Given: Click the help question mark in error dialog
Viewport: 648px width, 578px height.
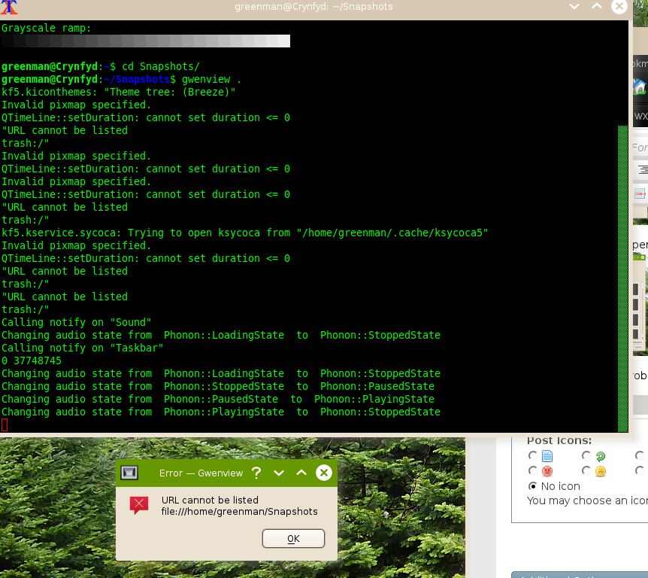Looking at the screenshot, I should point(256,473).
